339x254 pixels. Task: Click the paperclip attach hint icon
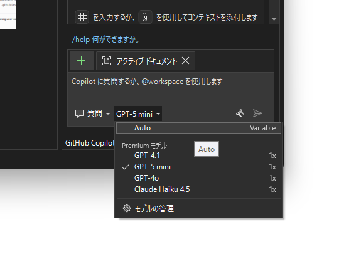145,17
